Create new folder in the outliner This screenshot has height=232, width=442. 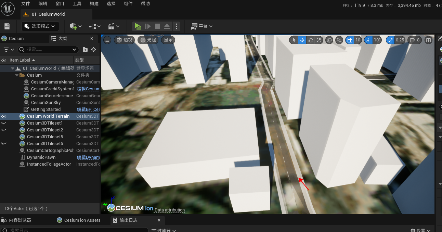tap(85, 50)
